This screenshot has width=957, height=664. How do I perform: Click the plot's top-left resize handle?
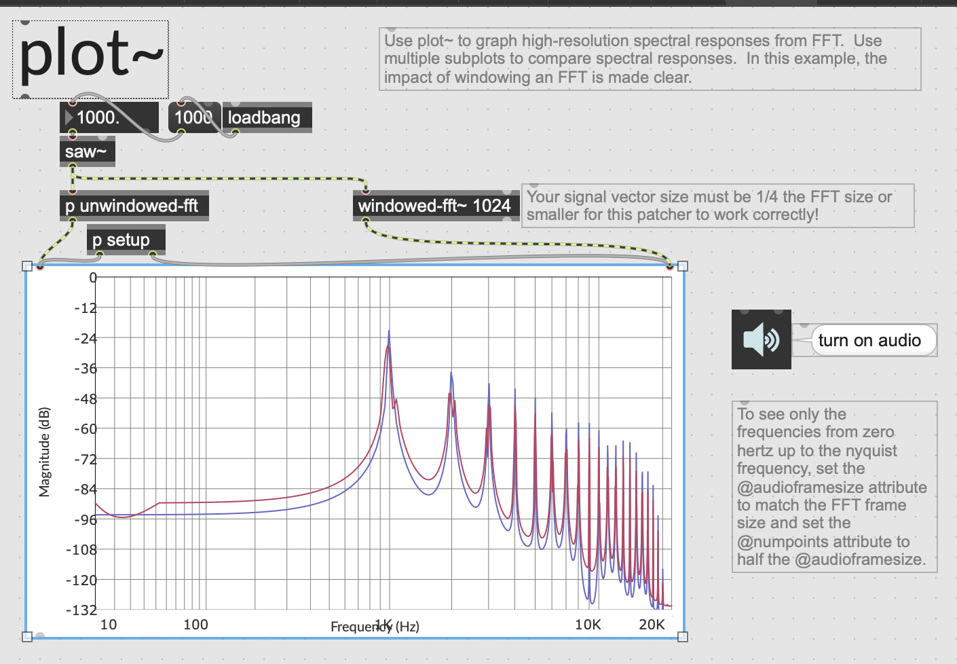[x=27, y=266]
